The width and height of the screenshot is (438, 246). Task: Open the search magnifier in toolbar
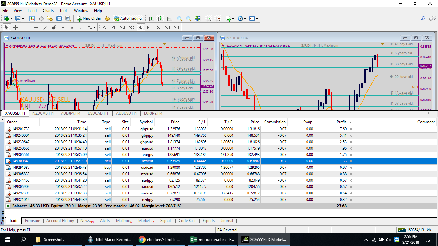(x=423, y=19)
